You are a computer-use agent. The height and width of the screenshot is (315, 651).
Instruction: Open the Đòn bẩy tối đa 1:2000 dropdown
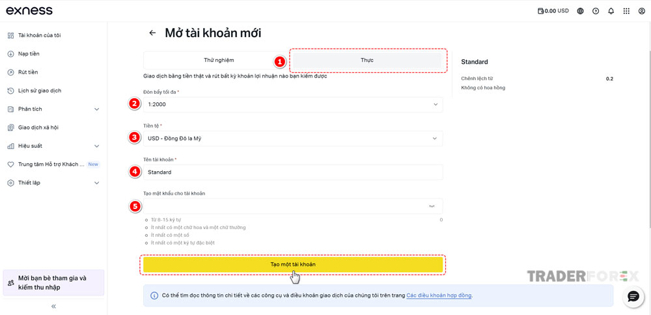click(293, 105)
